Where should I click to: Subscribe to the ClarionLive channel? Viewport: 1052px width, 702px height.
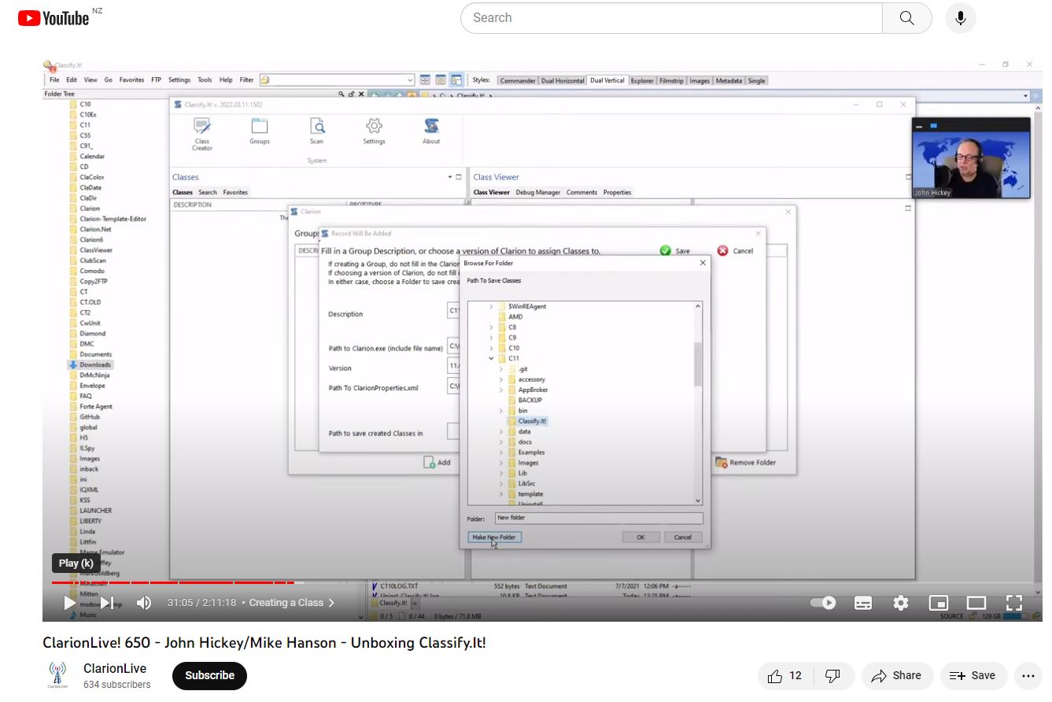click(209, 675)
